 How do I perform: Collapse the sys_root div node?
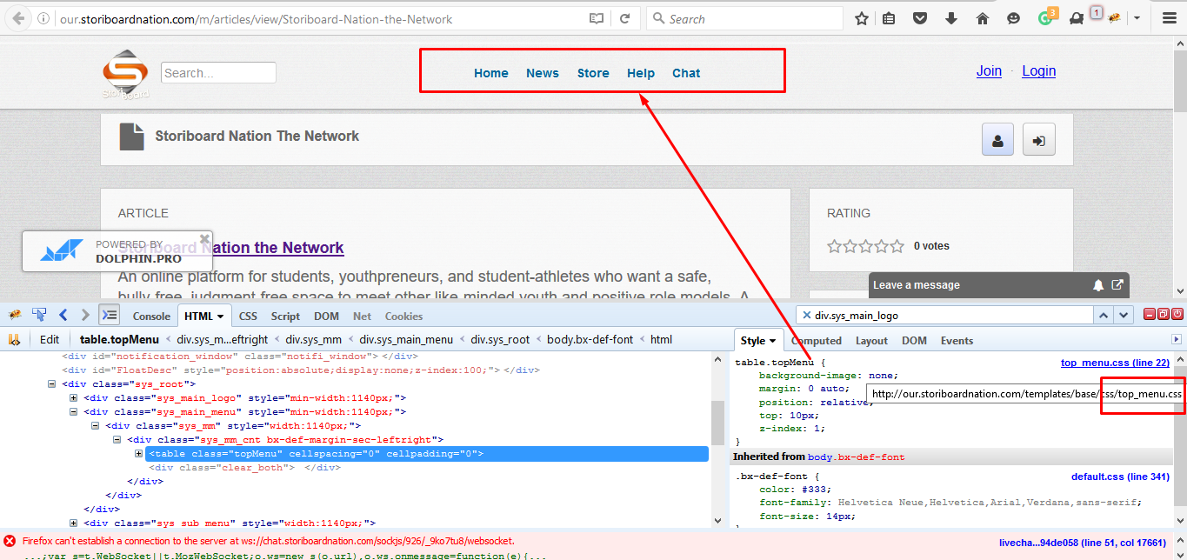[x=52, y=384]
